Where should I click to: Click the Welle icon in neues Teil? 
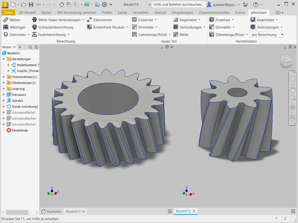[176, 34]
